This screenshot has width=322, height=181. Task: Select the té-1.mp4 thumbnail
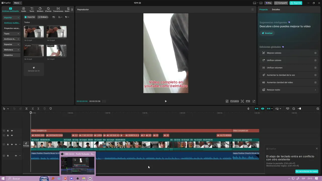pyautogui.click(x=57, y=50)
